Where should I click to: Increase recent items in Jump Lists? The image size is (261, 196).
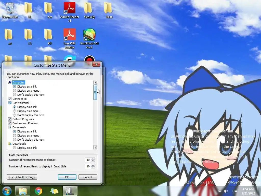[x=93, y=165]
